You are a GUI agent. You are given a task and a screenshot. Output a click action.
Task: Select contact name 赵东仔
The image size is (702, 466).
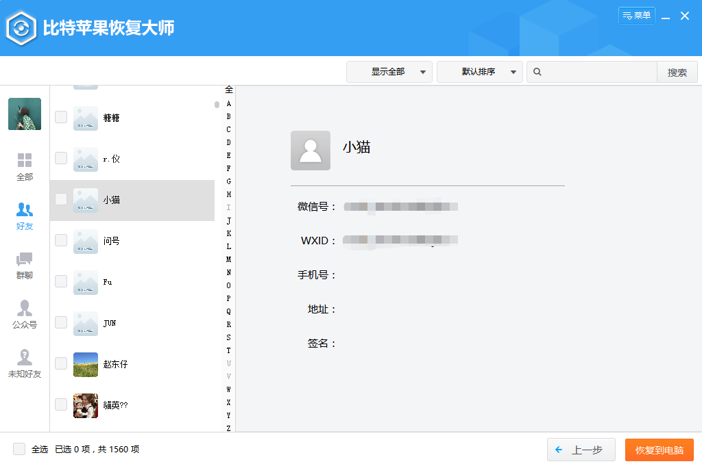(x=115, y=365)
